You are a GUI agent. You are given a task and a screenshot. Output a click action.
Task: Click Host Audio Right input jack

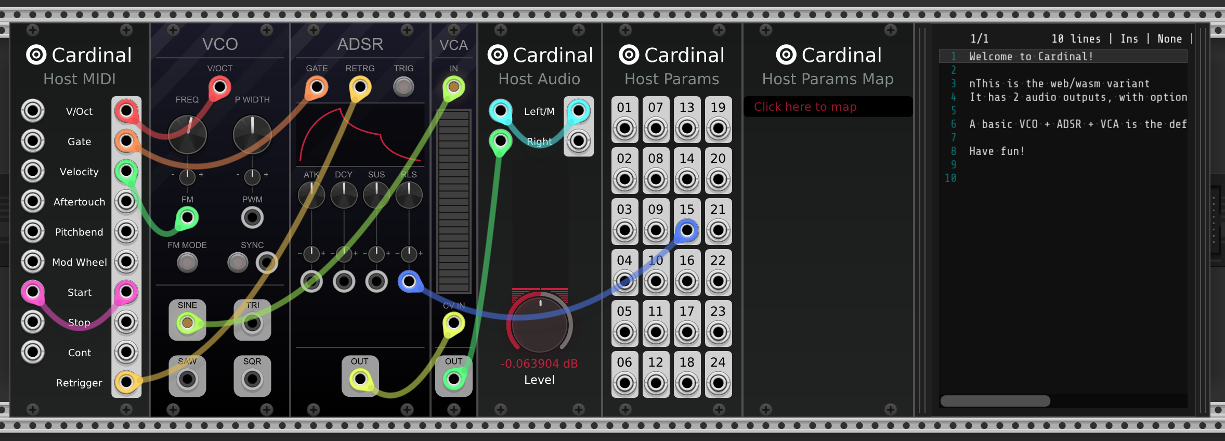click(x=501, y=140)
